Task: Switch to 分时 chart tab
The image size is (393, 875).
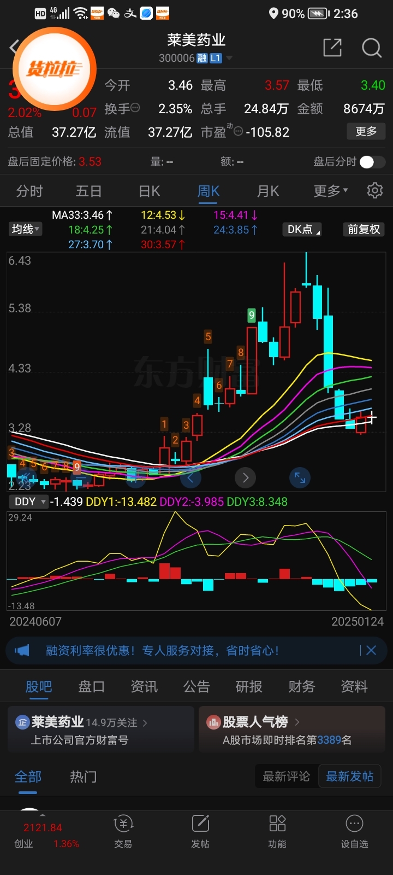Action: 29,191
